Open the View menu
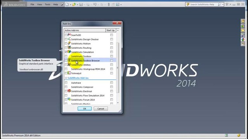Viewport: 248px width, 139px height. coord(40,4)
